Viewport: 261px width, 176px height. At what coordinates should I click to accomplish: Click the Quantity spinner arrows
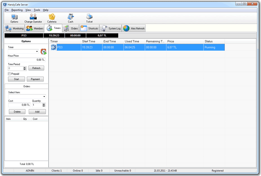[x=44, y=105]
